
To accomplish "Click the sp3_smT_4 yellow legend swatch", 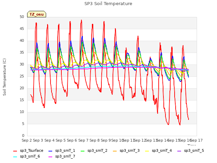I will pos(147,151).
